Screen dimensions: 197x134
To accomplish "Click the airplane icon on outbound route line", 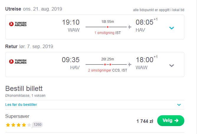I will pos(130,27).
